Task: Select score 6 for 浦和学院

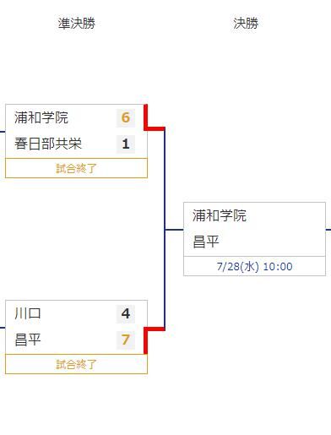Action: pos(126,117)
